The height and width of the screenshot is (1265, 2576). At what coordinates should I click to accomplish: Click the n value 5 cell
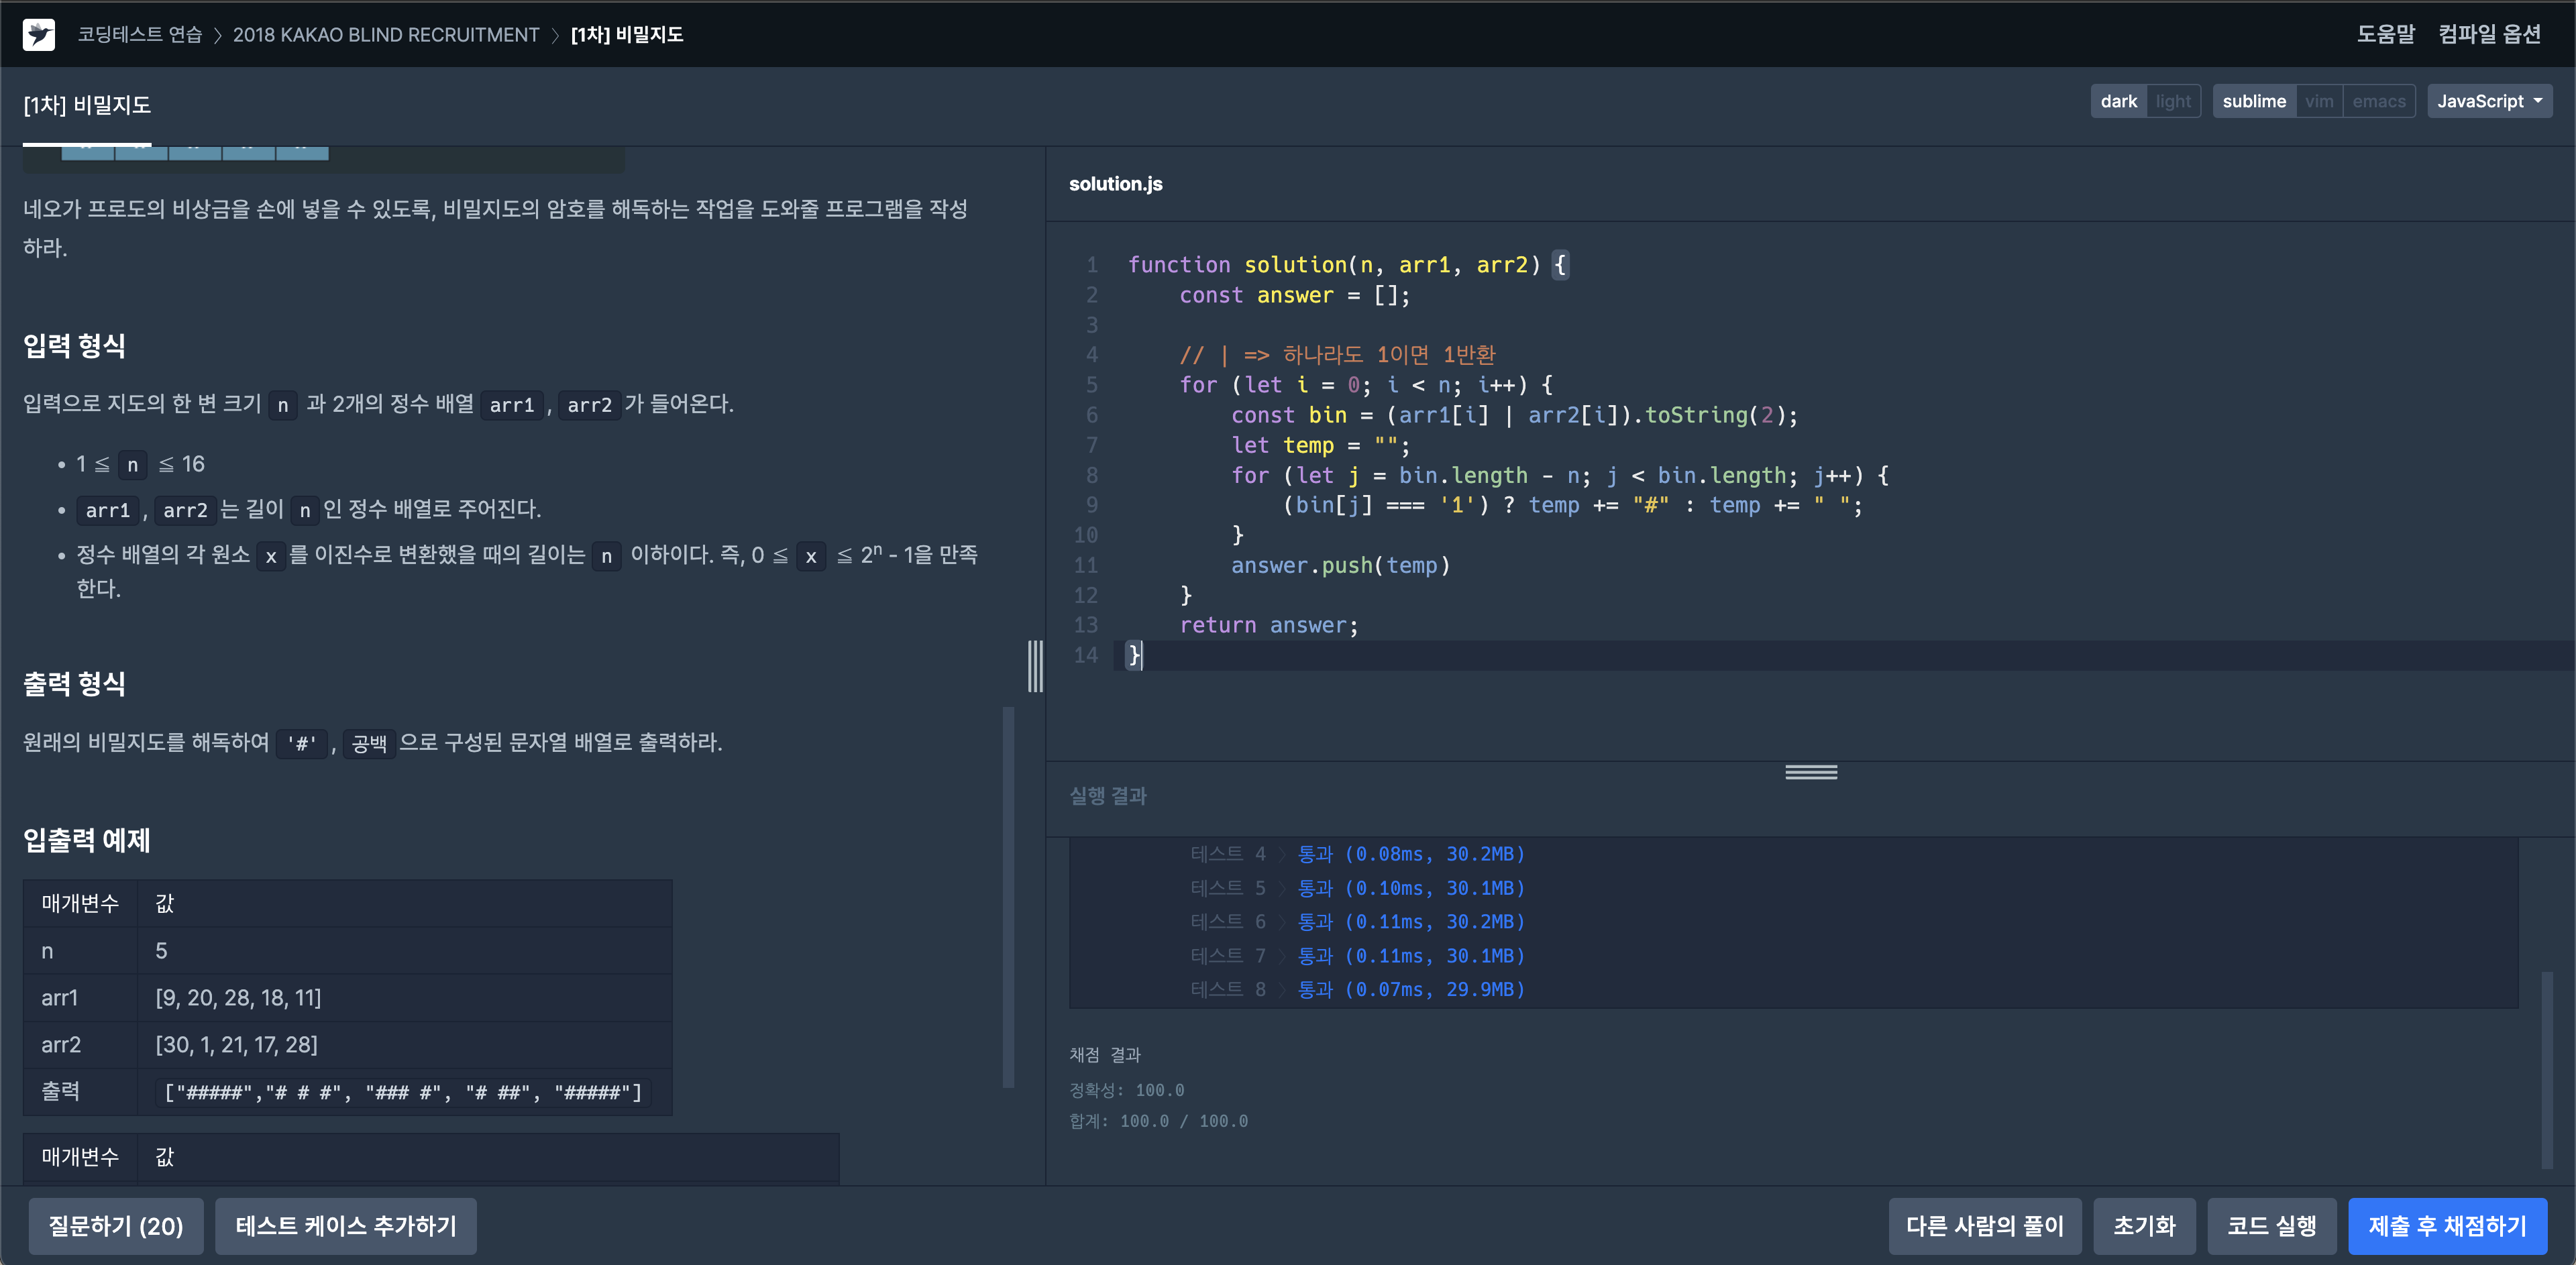click(404, 951)
